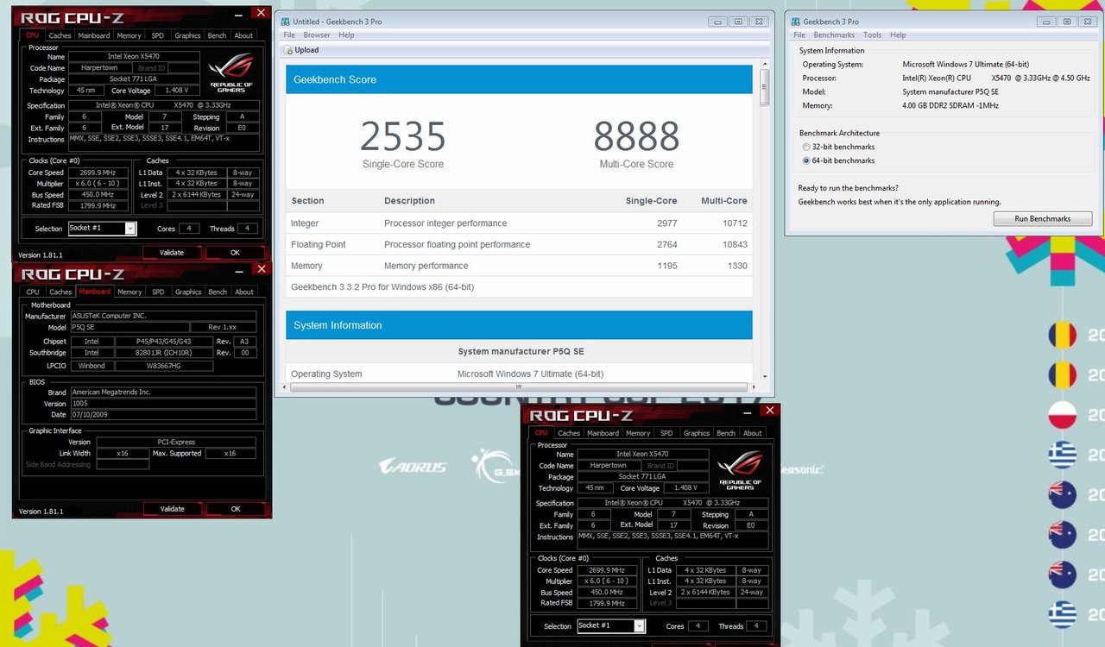Image resolution: width=1105 pixels, height=647 pixels.
Task: Switch to CPU tab in the Mainboard CPU-Z window
Action: tap(33, 292)
